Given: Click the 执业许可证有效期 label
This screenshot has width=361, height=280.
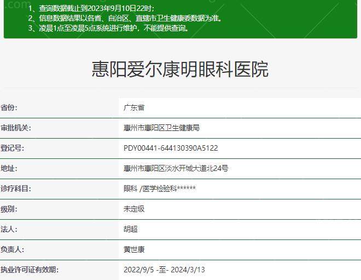Looking at the screenshot, I should coord(30,270).
